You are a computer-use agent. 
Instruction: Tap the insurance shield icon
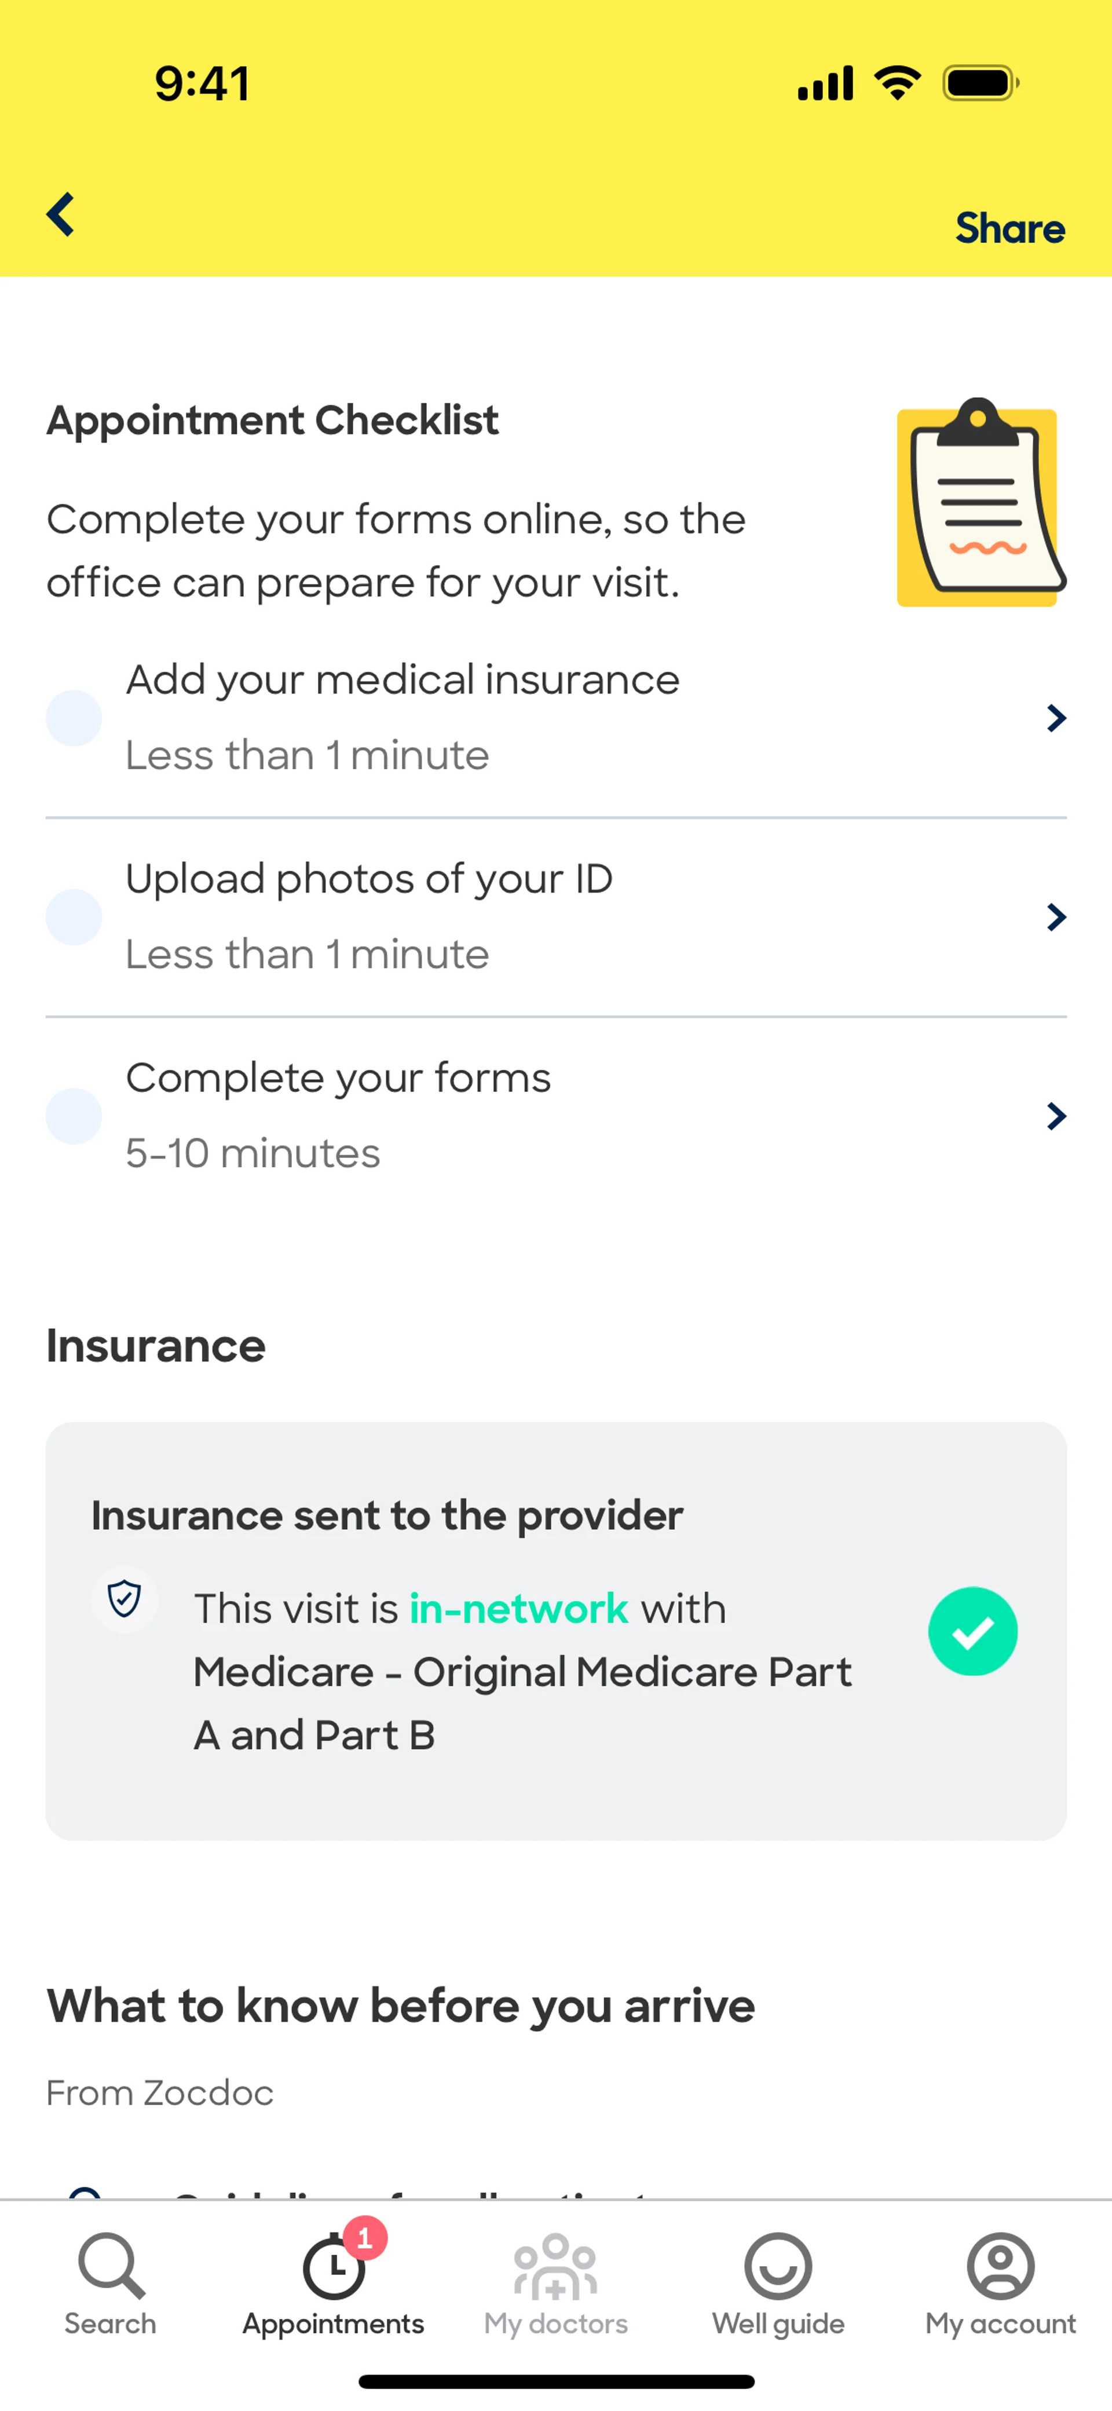[125, 1599]
